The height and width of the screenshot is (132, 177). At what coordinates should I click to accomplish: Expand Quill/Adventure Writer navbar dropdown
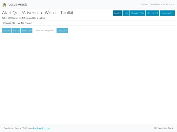coord(162,4)
